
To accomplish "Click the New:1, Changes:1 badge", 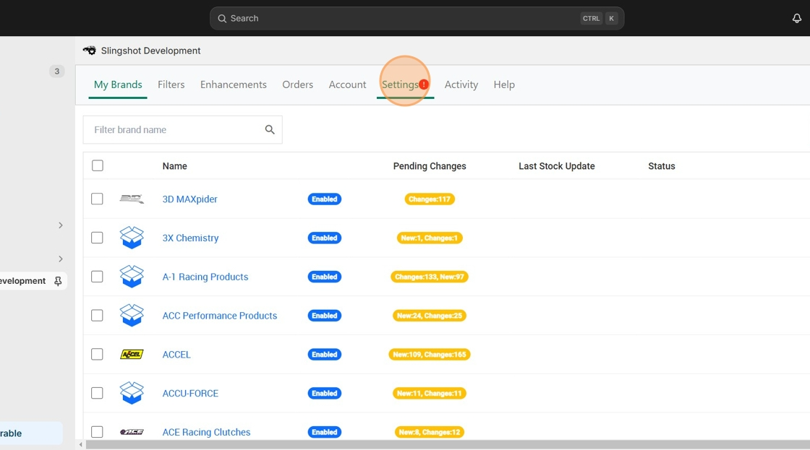I will coord(430,238).
